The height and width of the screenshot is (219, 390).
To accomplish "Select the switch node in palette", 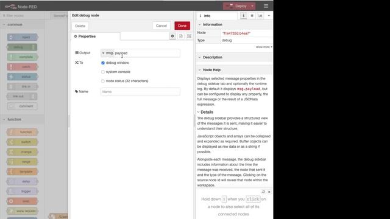I will [x=23, y=142].
